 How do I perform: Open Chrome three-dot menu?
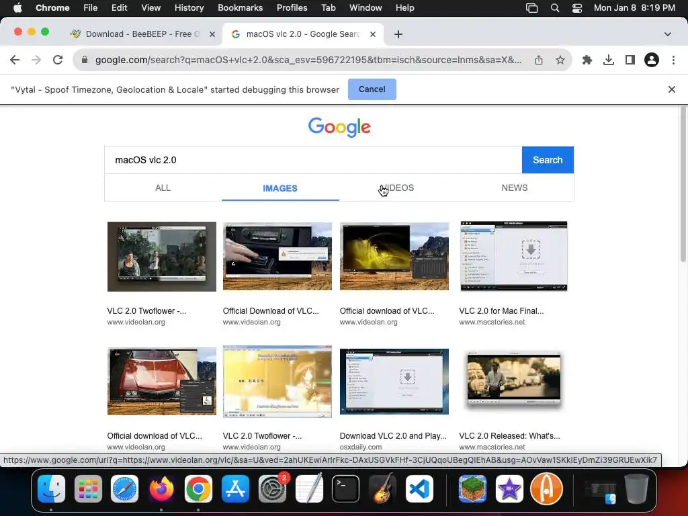(x=673, y=60)
